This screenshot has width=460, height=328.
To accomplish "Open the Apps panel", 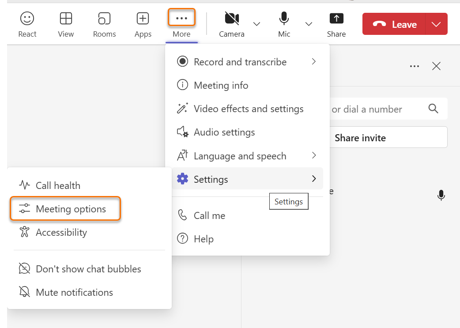I will tap(143, 24).
